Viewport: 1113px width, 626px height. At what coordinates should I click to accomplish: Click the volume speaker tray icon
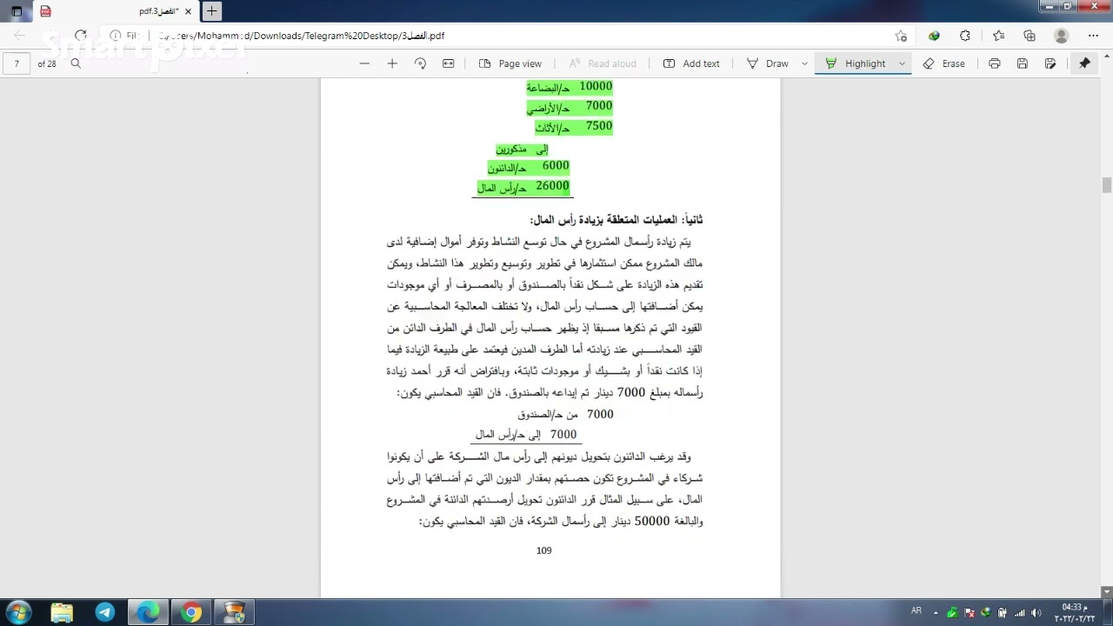tap(1036, 612)
